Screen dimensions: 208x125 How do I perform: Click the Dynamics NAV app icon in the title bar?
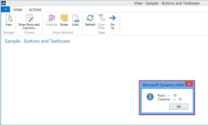(x=4, y=3)
